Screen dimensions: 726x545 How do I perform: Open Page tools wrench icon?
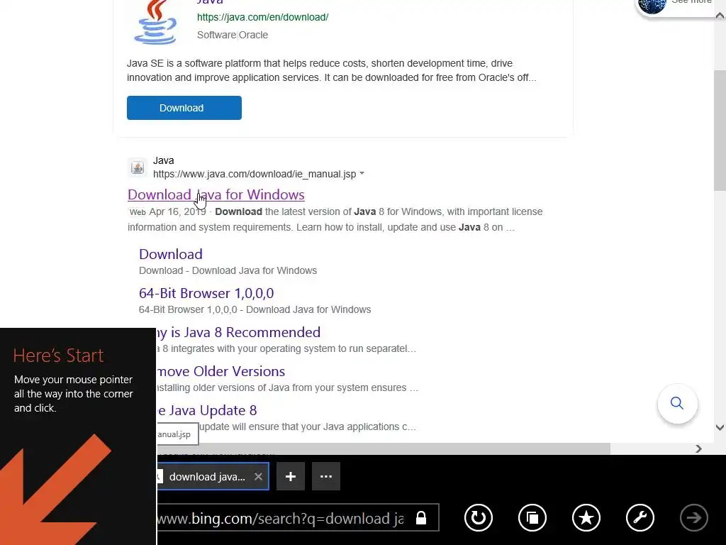click(x=640, y=517)
